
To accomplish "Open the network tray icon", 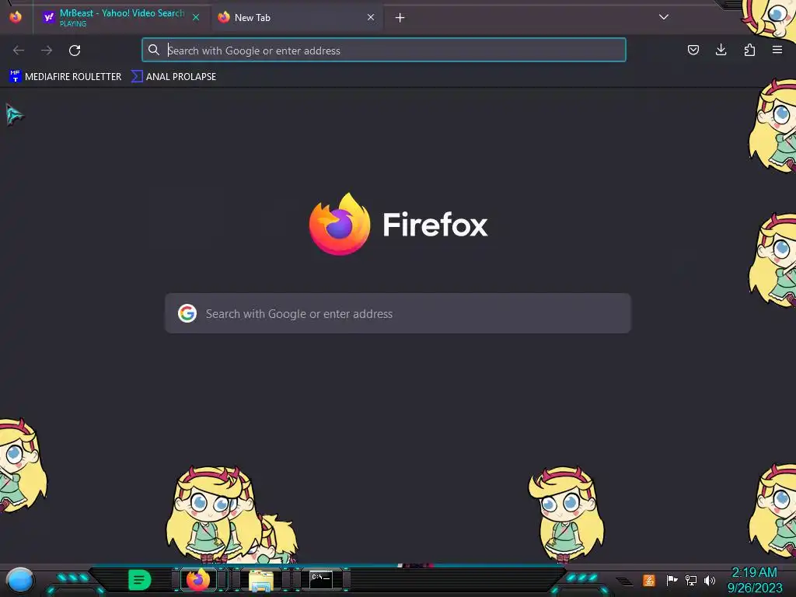I will pyautogui.click(x=691, y=580).
